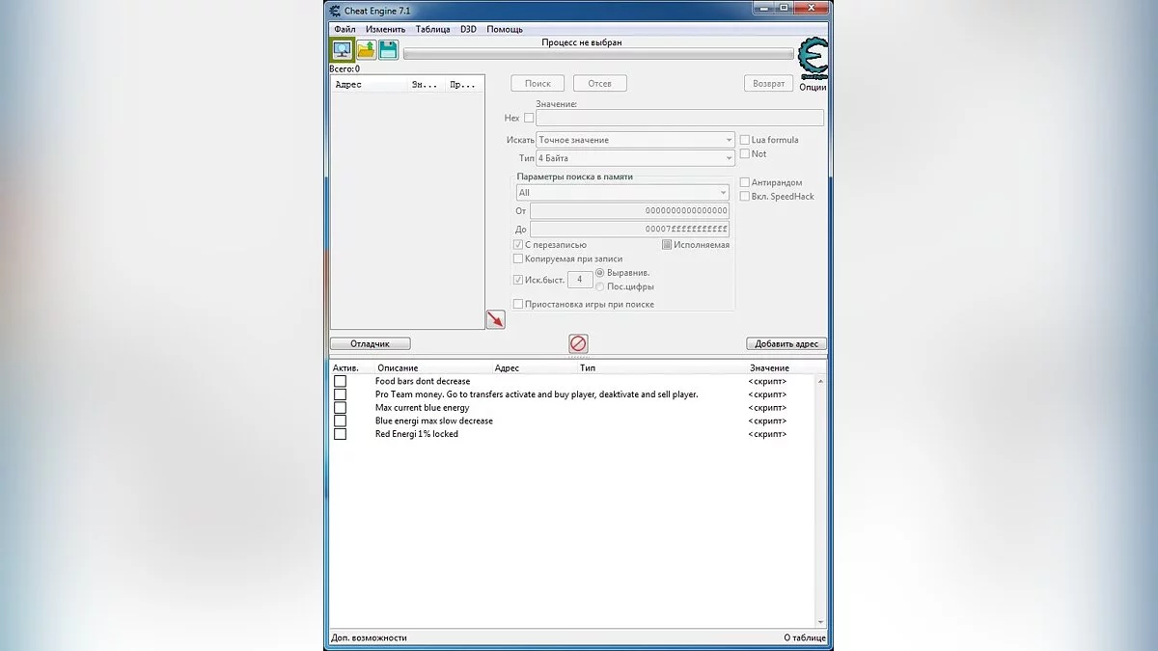The image size is (1158, 651).
Task: Click the red arrow to copy address to list
Action: click(495, 318)
